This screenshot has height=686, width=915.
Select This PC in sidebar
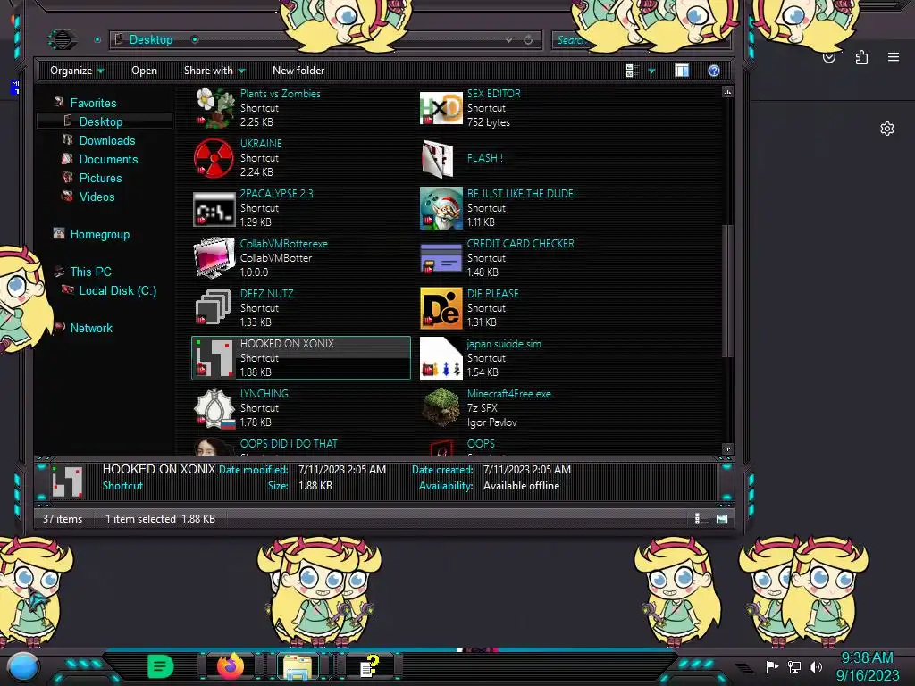tap(90, 272)
